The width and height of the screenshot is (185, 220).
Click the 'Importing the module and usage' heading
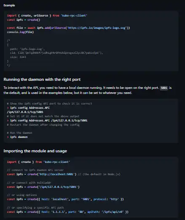[x=35, y=151]
